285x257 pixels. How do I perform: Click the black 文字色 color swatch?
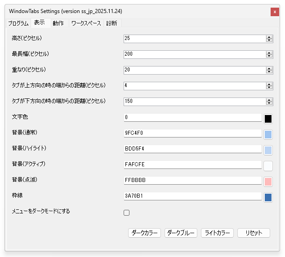(x=268, y=119)
